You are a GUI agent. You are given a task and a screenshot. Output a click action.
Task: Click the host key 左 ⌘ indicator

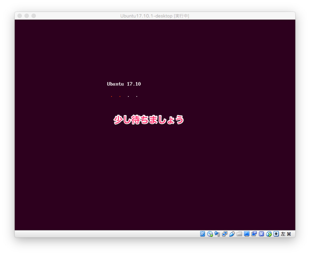point(286,234)
